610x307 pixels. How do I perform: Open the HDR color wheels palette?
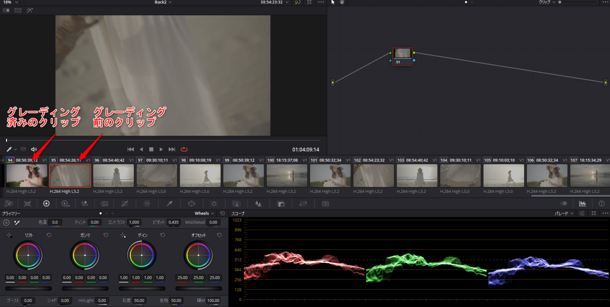coord(66,203)
